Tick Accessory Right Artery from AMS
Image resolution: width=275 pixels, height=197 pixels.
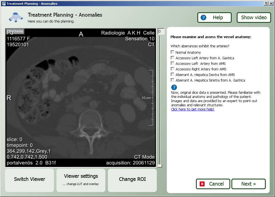tap(172, 69)
